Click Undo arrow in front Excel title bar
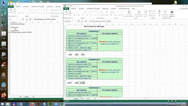 coord(71,6)
